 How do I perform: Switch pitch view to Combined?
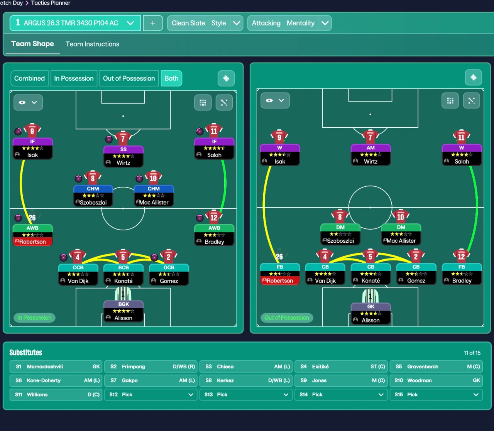[x=29, y=78]
